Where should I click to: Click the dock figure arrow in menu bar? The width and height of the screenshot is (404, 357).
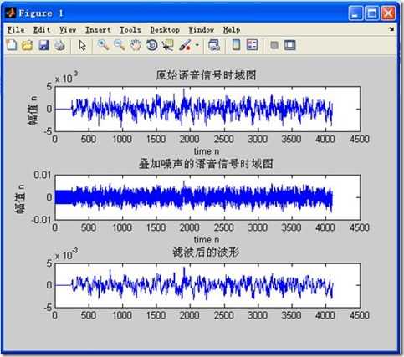(x=391, y=29)
